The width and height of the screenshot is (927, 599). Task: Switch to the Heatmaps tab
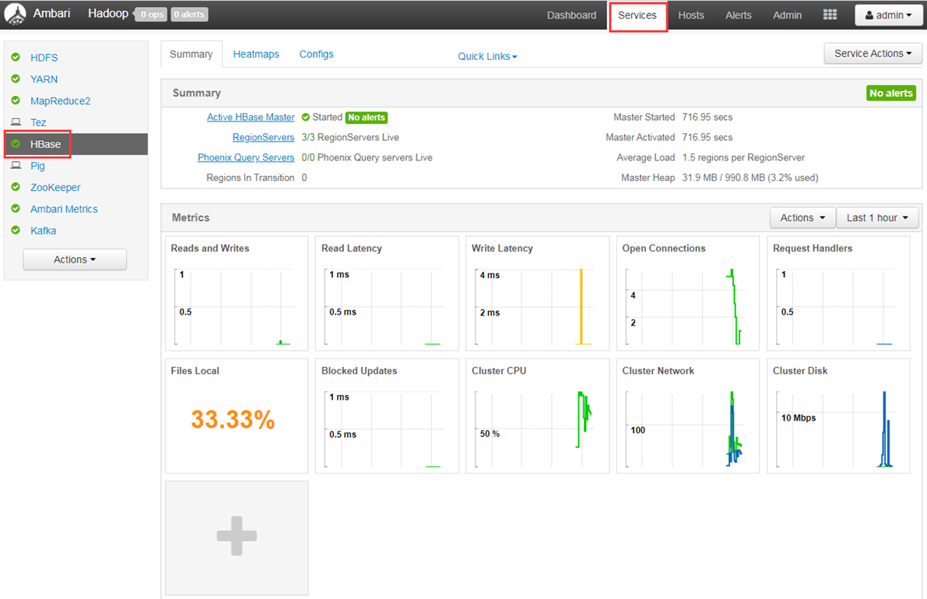(x=256, y=54)
